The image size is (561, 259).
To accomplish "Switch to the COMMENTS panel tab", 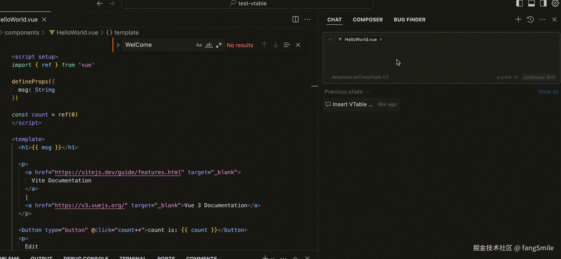I will click(202, 258).
